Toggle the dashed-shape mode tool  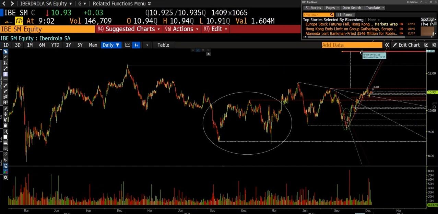click(5, 154)
